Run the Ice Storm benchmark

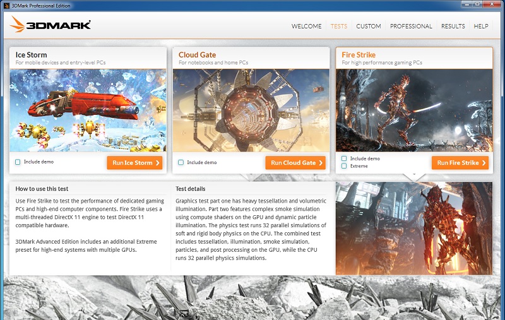click(134, 163)
